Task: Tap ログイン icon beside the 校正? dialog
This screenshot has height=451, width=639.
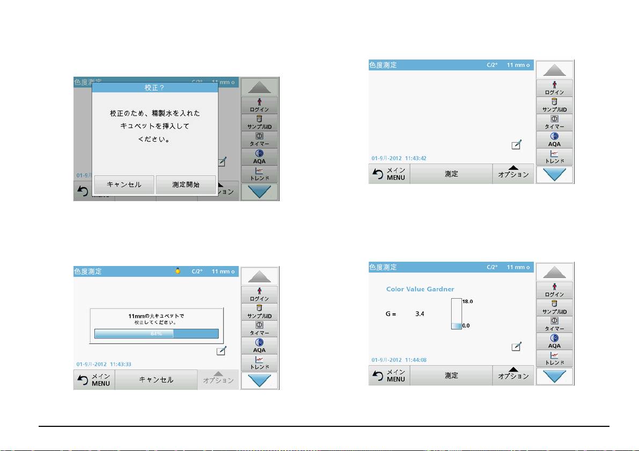Action: [259, 105]
